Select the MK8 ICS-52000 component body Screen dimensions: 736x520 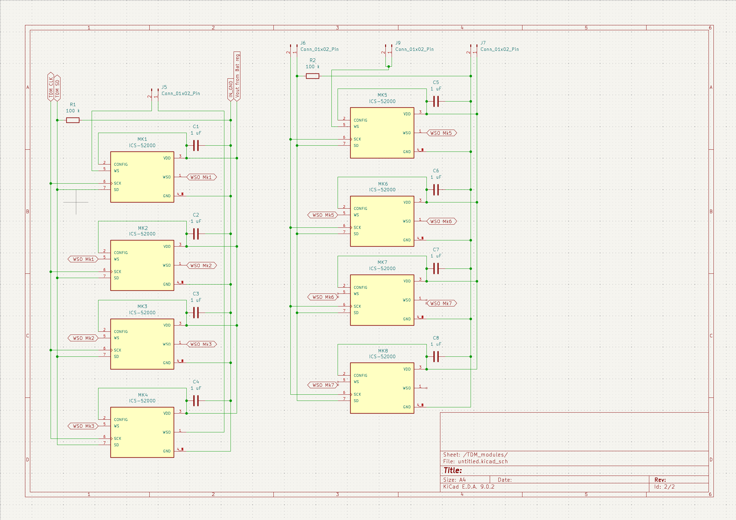point(382,388)
